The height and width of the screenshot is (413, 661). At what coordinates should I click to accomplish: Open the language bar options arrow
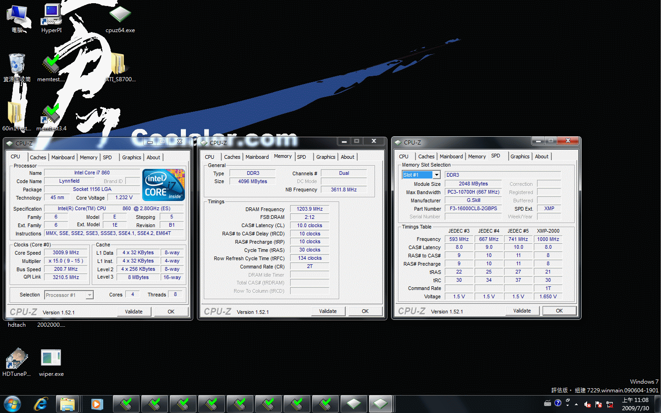[x=568, y=405]
